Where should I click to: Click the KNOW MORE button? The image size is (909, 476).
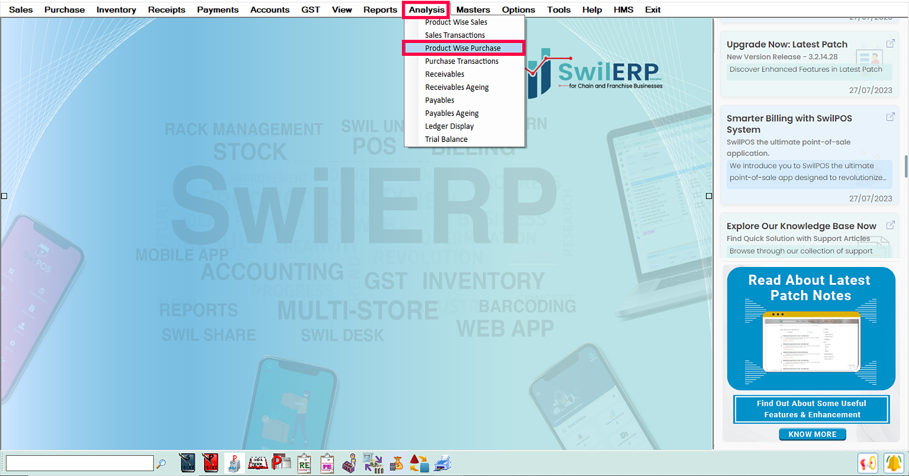coord(812,434)
